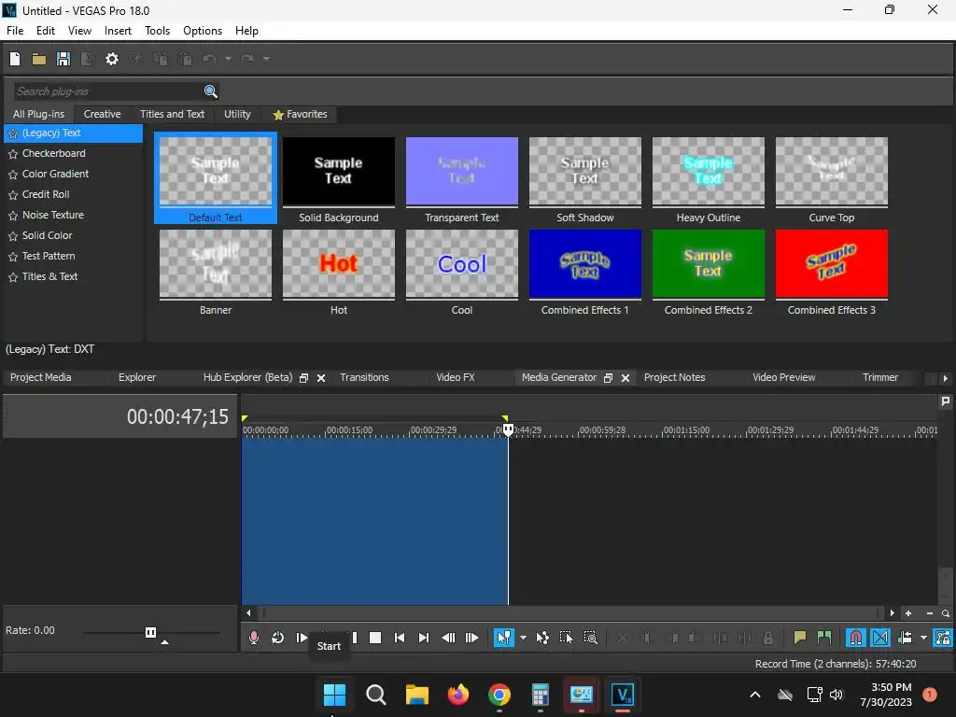Favorite the Titles & Text star
956x717 pixels.
point(13,277)
